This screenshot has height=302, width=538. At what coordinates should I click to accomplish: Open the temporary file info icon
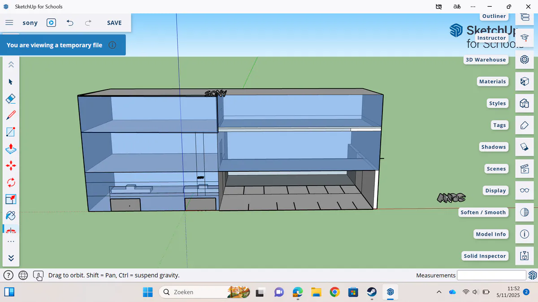(113, 45)
